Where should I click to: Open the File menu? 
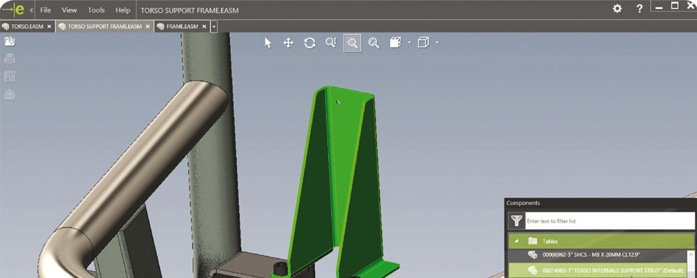point(45,10)
